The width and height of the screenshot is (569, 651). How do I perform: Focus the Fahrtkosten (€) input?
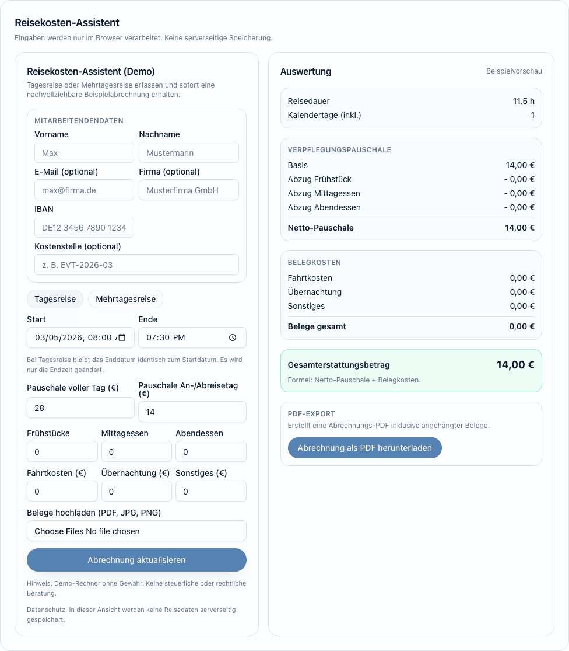click(62, 492)
